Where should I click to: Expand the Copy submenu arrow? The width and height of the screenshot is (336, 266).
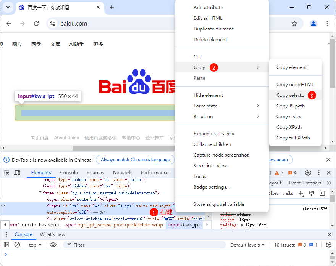point(258,67)
